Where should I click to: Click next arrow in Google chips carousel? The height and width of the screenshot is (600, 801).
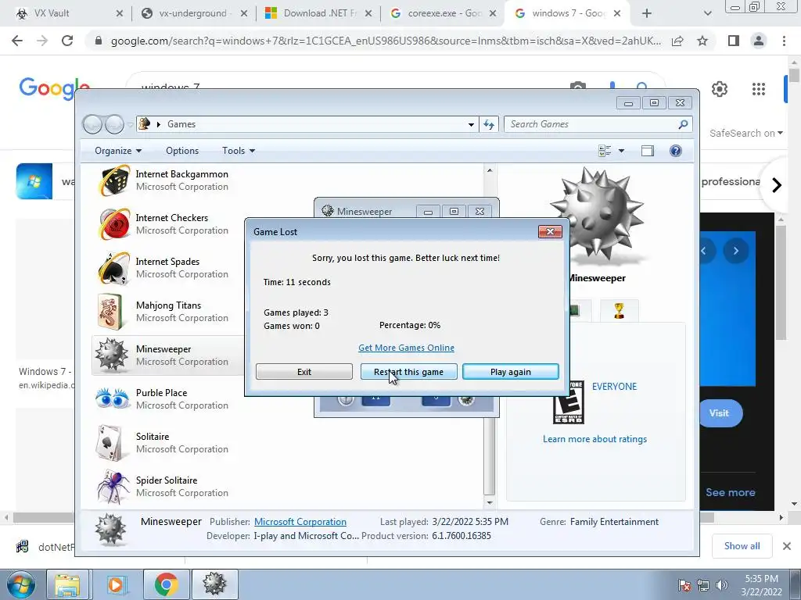(x=777, y=184)
